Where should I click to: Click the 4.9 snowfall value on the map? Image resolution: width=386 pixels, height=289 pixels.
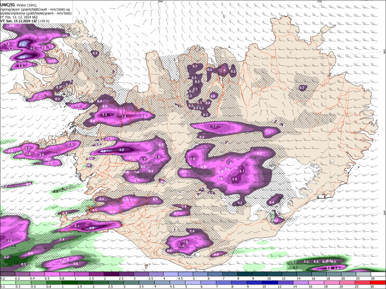103,151
